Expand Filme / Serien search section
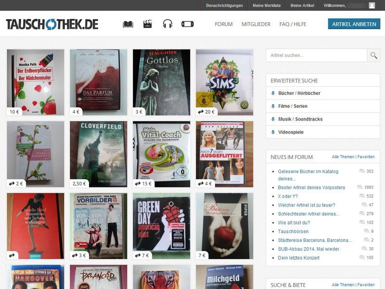 click(323, 106)
